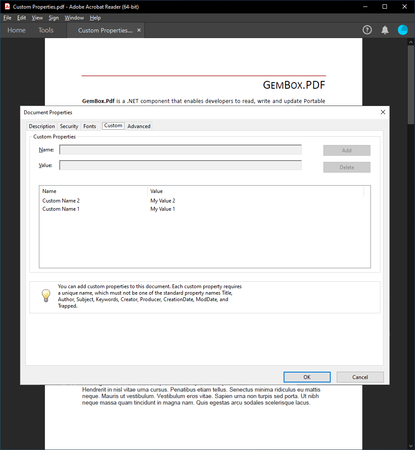Close the Custom Properties document tab
The height and width of the screenshot is (450, 415).
click(x=139, y=30)
